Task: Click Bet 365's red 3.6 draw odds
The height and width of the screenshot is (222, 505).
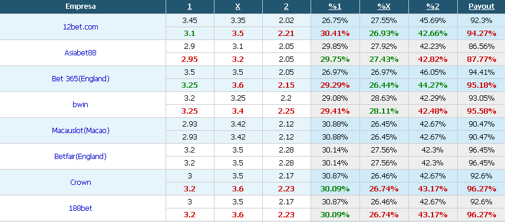Action: tap(237, 85)
